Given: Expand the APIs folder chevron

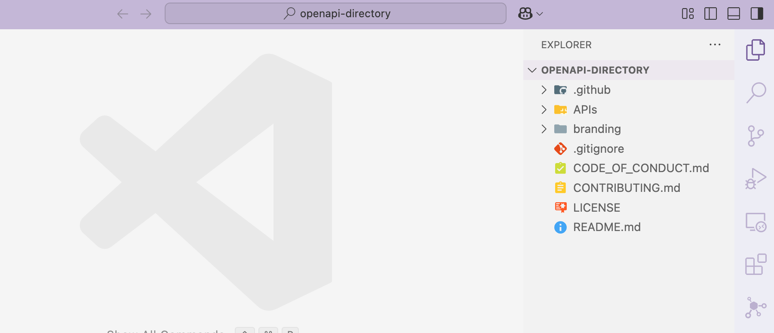Looking at the screenshot, I should coord(544,109).
